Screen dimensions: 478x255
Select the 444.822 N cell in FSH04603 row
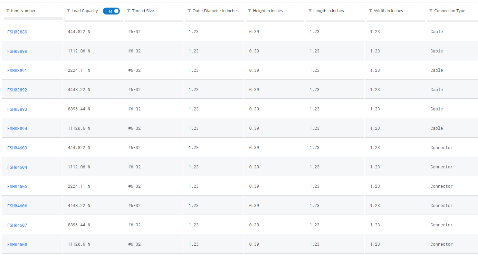click(79, 148)
